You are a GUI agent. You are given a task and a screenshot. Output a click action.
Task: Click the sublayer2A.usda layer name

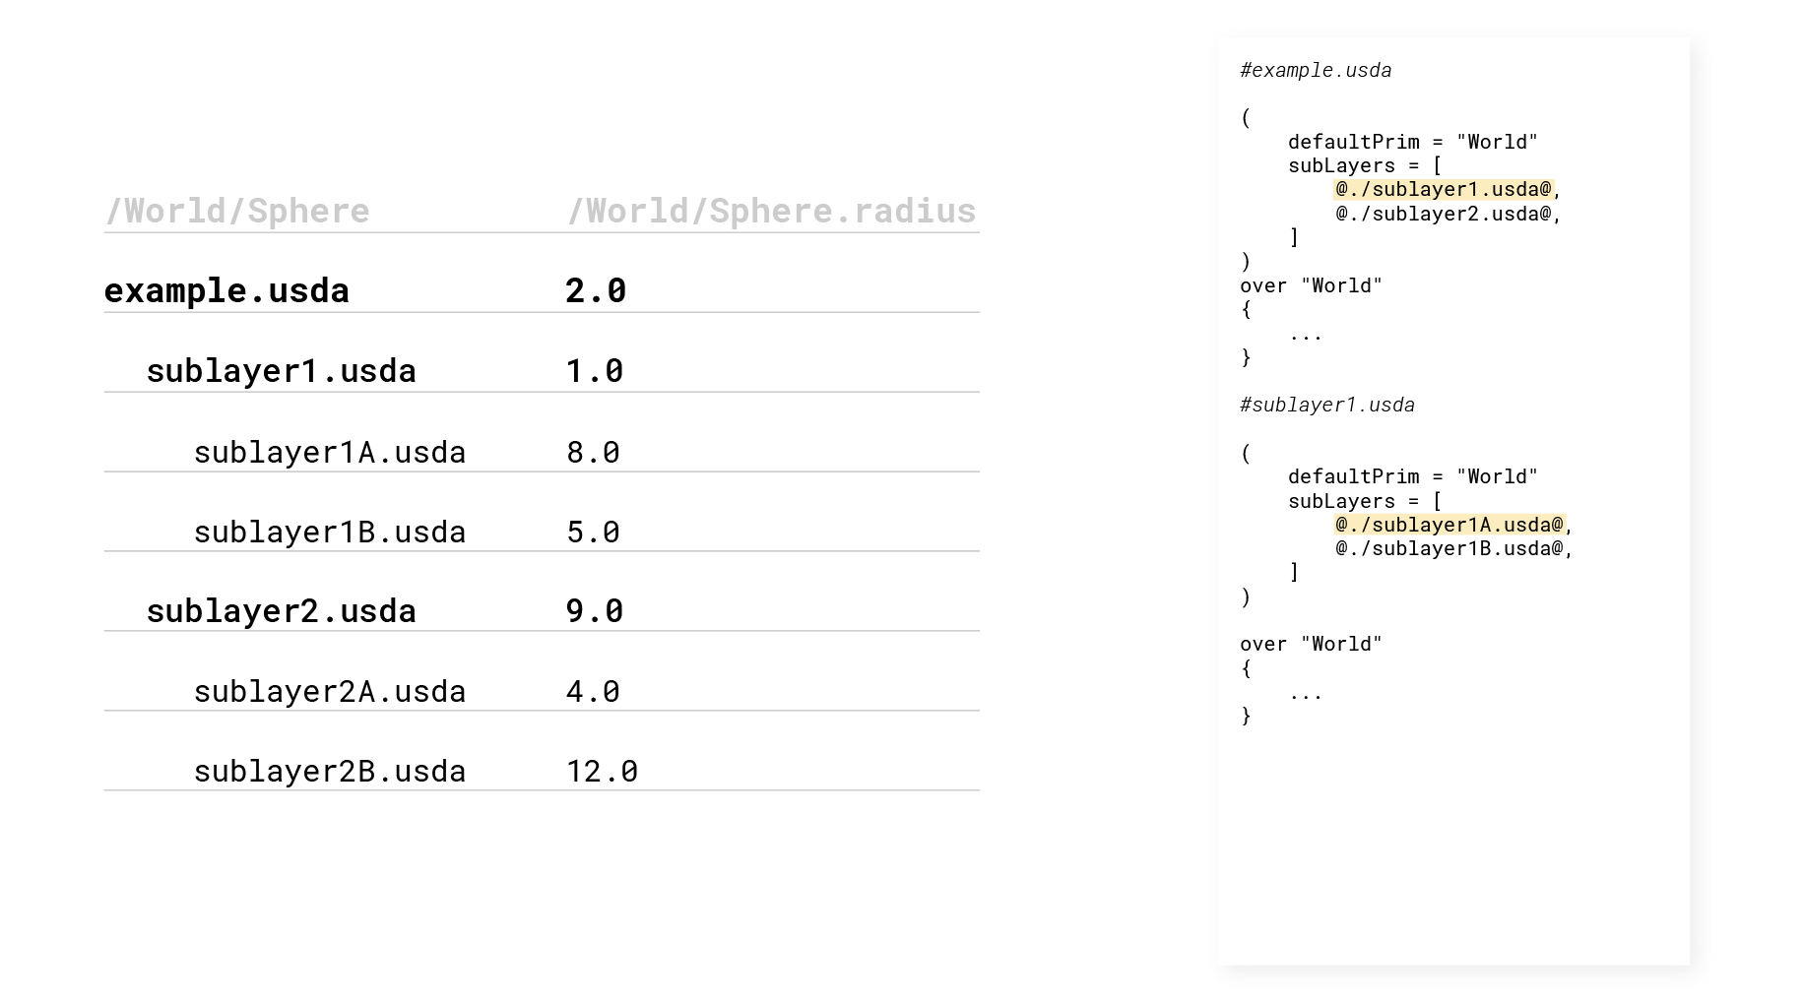point(329,691)
